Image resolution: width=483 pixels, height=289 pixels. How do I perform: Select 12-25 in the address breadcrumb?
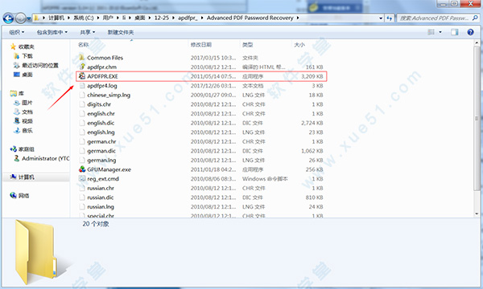click(x=162, y=18)
